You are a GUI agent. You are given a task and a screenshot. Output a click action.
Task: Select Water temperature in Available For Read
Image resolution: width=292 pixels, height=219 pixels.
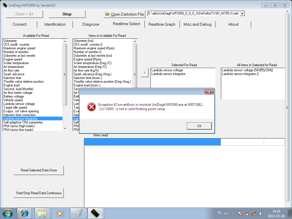tap(33, 63)
